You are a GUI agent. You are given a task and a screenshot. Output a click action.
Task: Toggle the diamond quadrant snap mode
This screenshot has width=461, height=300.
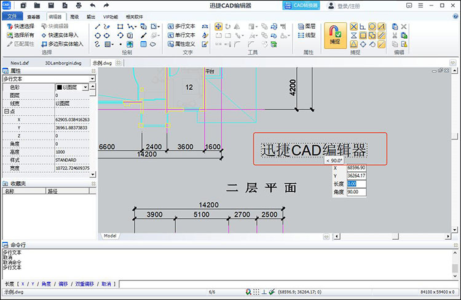[363, 44]
